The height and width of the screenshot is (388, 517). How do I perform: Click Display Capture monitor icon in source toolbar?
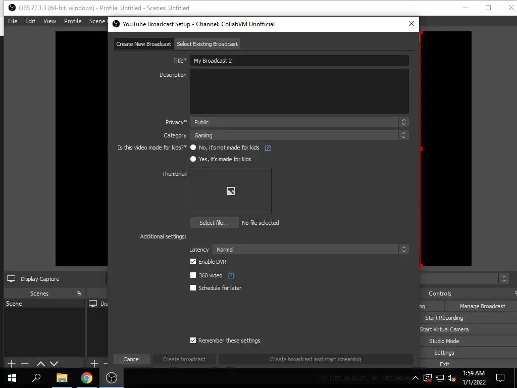coord(11,279)
